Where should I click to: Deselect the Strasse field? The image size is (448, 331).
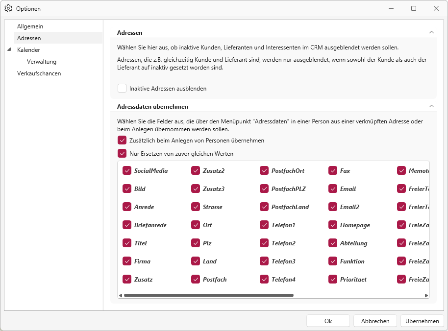tap(196, 207)
